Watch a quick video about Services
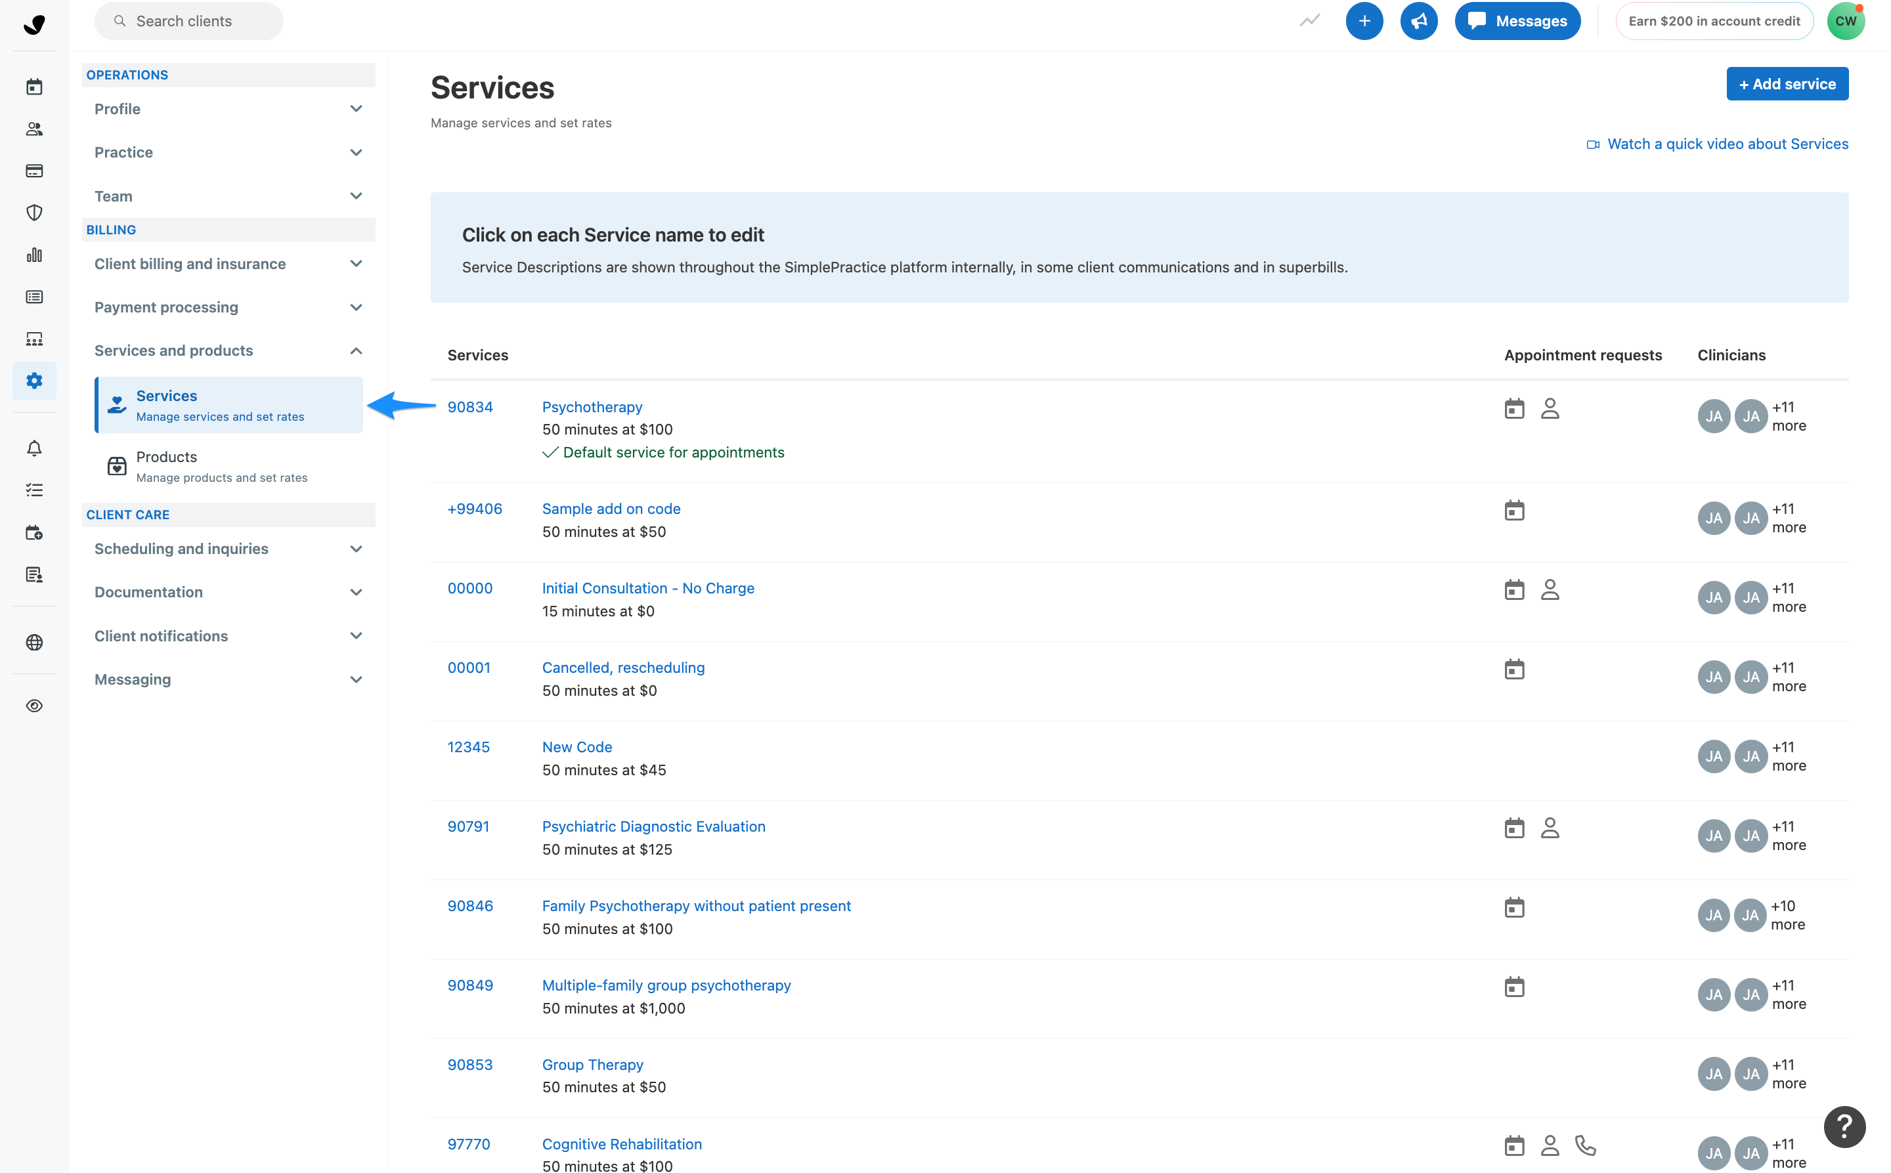This screenshot has width=1891, height=1173. 1717,144
